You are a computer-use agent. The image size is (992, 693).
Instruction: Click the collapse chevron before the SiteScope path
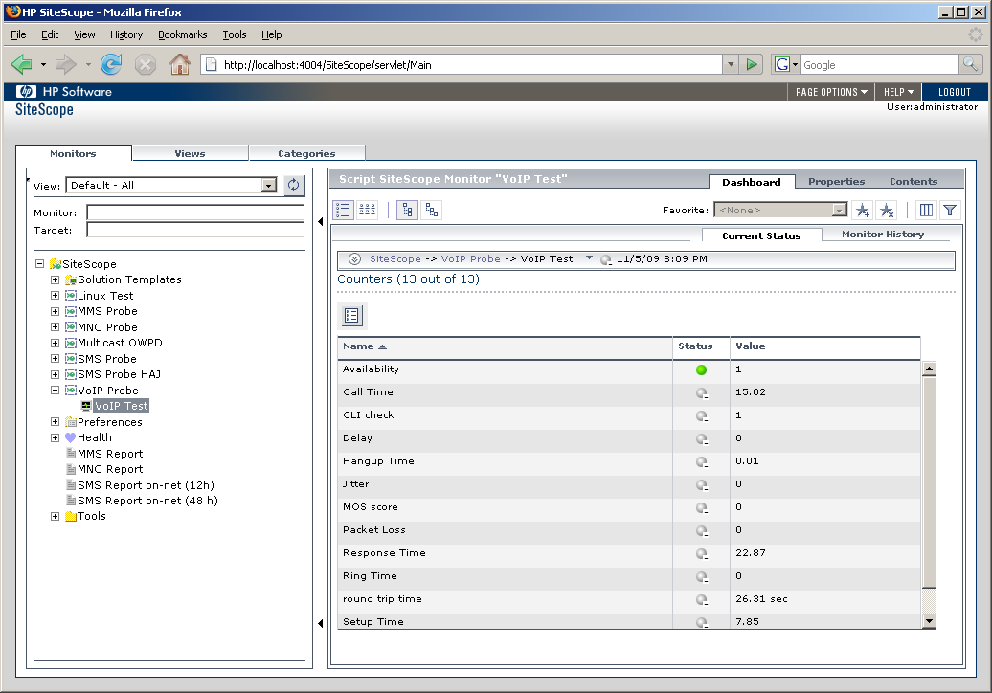(x=355, y=258)
